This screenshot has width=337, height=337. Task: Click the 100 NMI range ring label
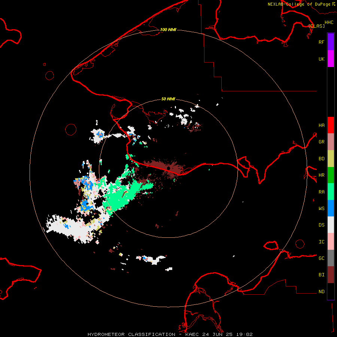coord(168,30)
